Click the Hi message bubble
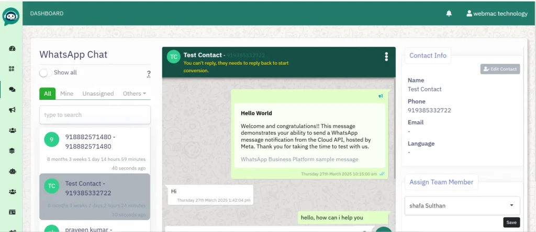The image size is (536, 232). [x=210, y=195]
